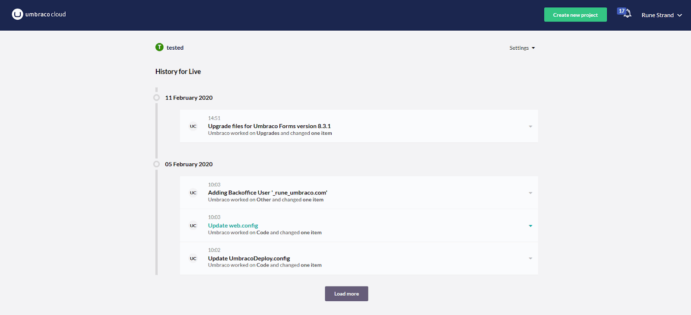Click the 14:51 timestamp

(214, 118)
